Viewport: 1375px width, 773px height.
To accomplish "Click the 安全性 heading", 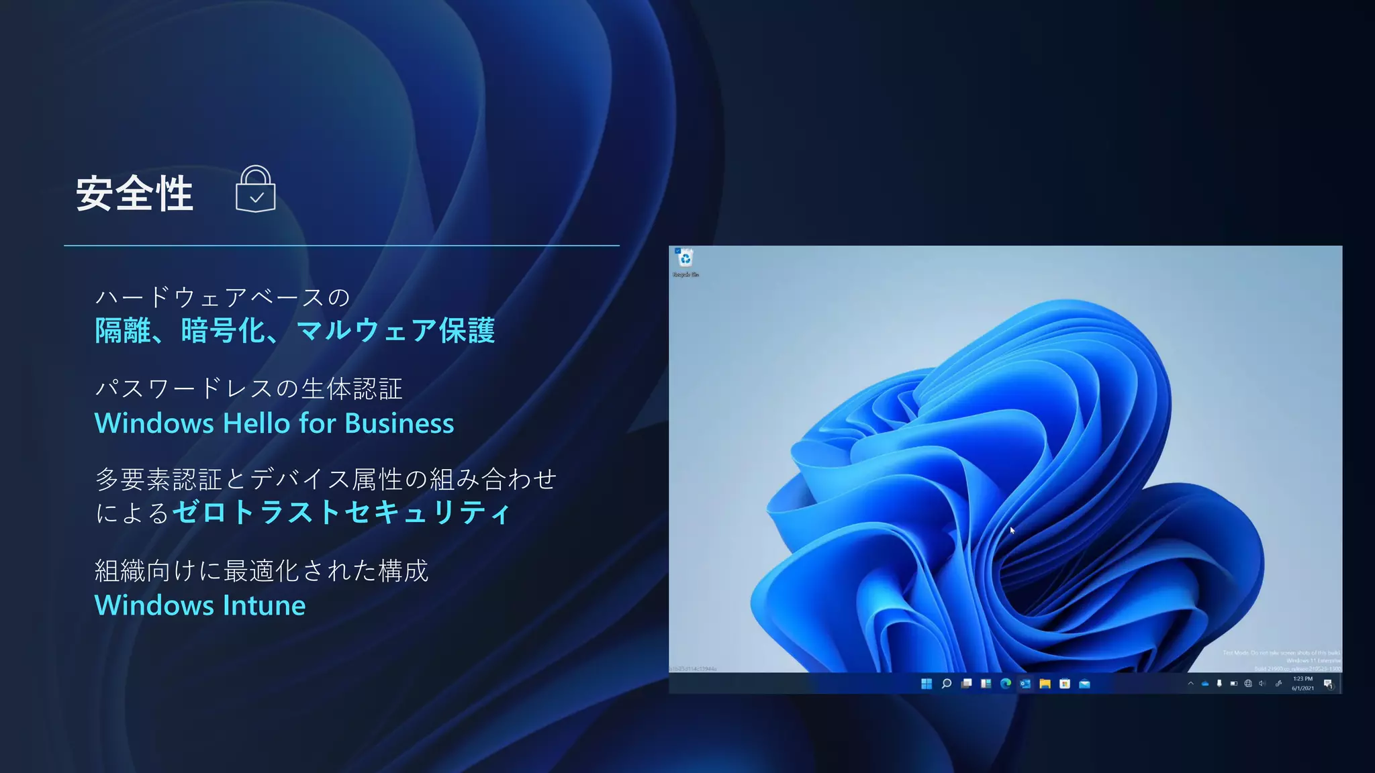I will (135, 194).
